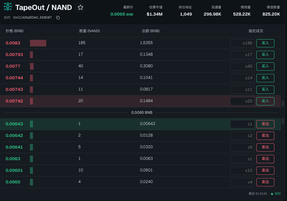Click the 0.0077 ask price

pos(13,66)
